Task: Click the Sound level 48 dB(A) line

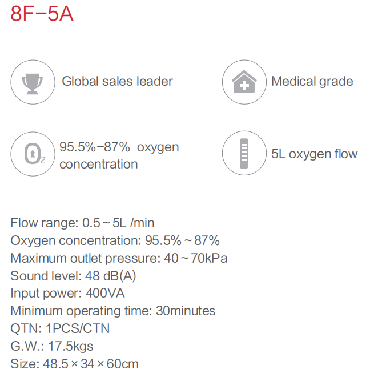Action: (x=73, y=276)
